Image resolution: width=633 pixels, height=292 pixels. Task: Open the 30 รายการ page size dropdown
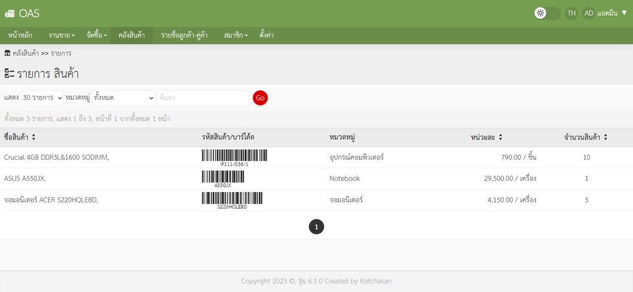point(42,98)
